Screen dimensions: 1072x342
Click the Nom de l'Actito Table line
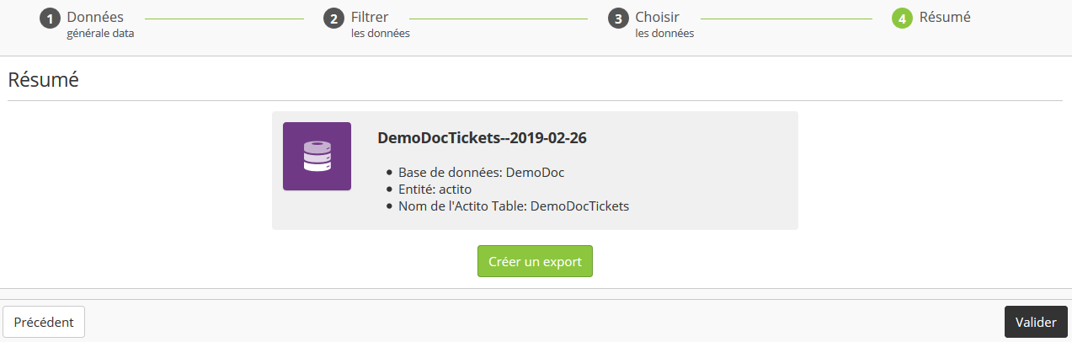(x=514, y=206)
